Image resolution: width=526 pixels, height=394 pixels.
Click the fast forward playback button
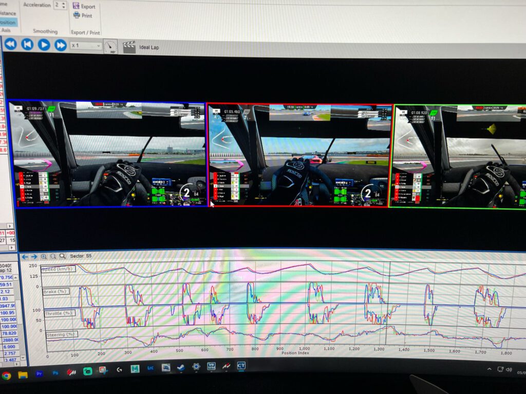(60, 45)
